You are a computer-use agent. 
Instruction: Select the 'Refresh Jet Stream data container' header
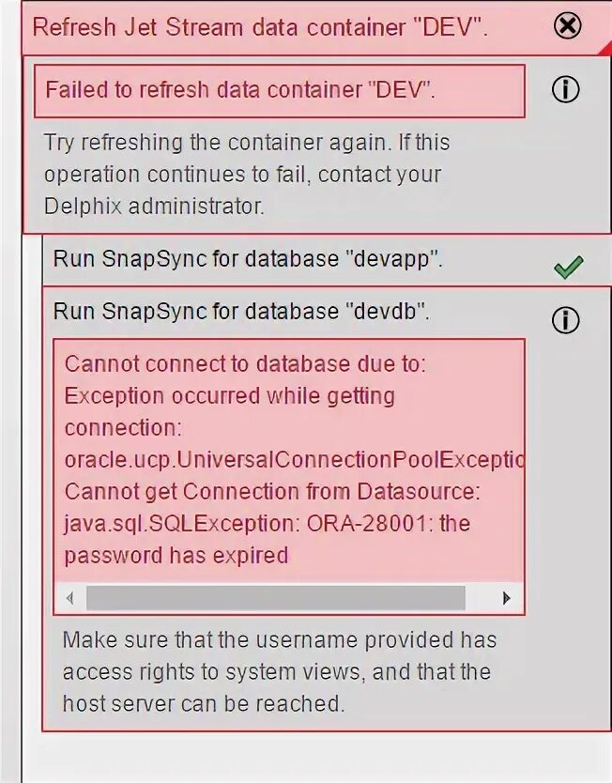pyautogui.click(x=261, y=25)
